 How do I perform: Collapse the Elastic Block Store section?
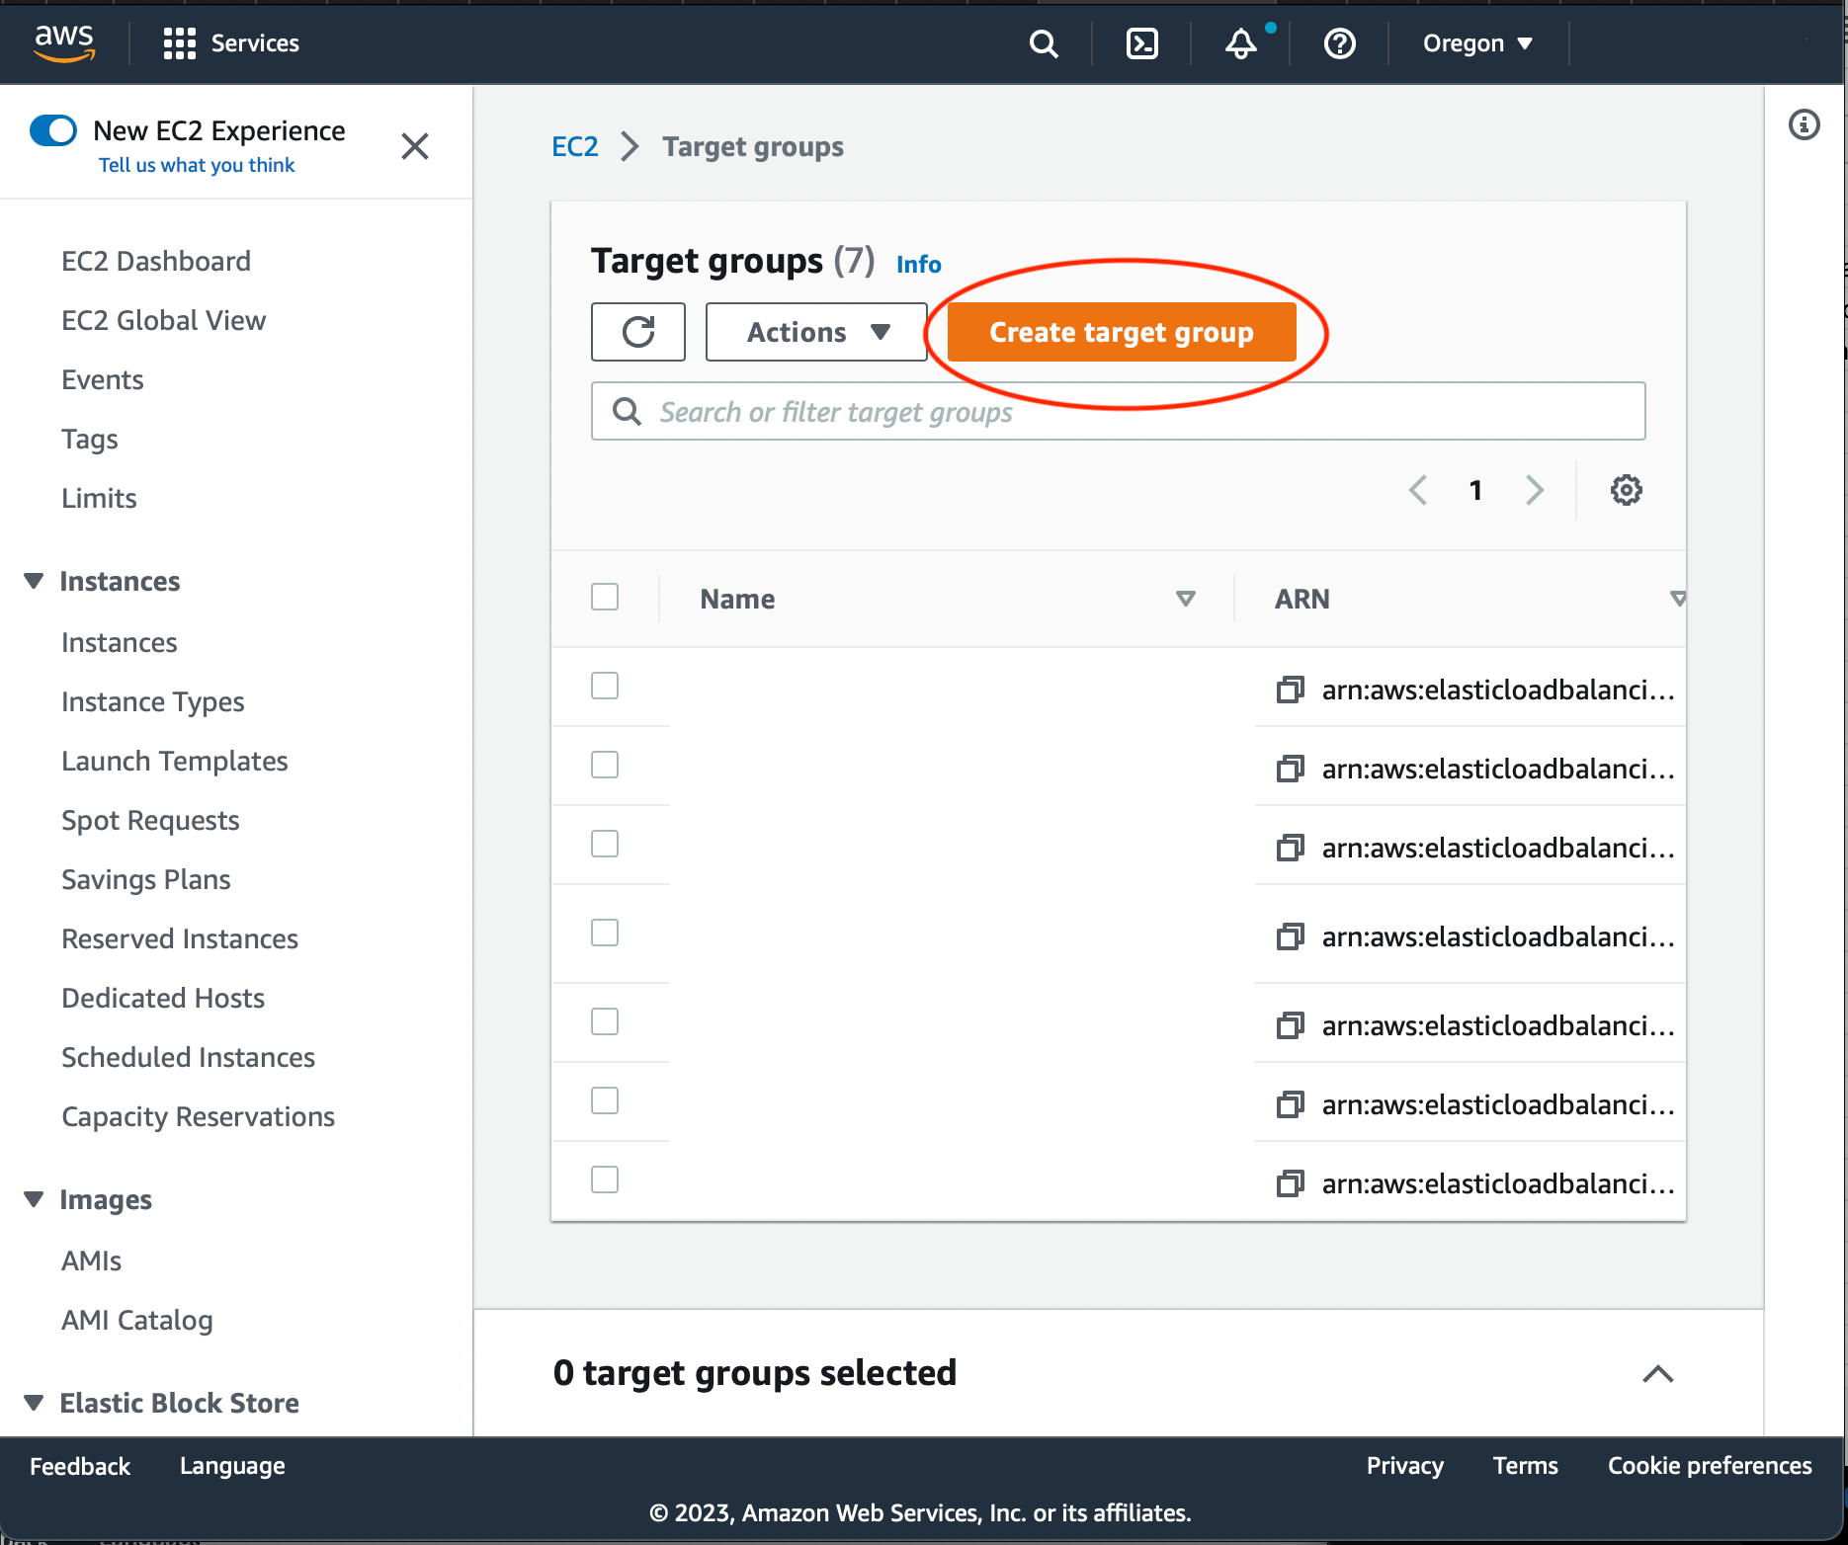pos(34,1403)
